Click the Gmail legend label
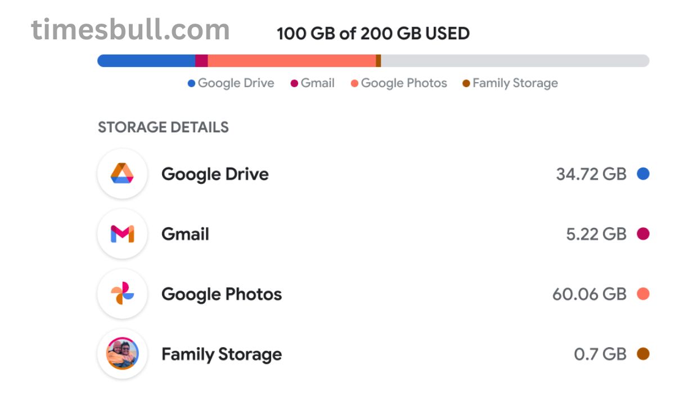675x405 pixels. (317, 83)
